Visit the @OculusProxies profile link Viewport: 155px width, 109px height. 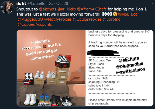87,19
